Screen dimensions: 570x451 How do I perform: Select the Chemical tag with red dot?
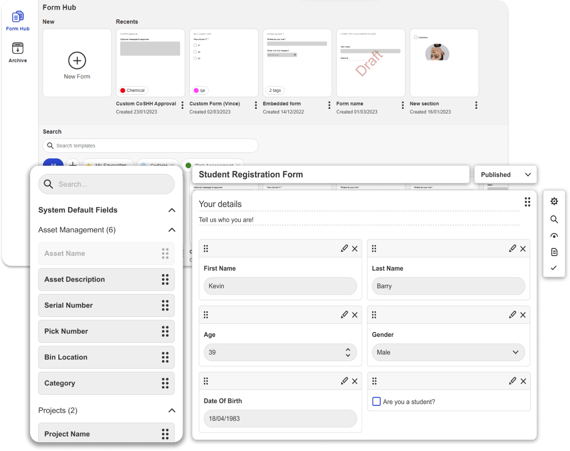[133, 90]
